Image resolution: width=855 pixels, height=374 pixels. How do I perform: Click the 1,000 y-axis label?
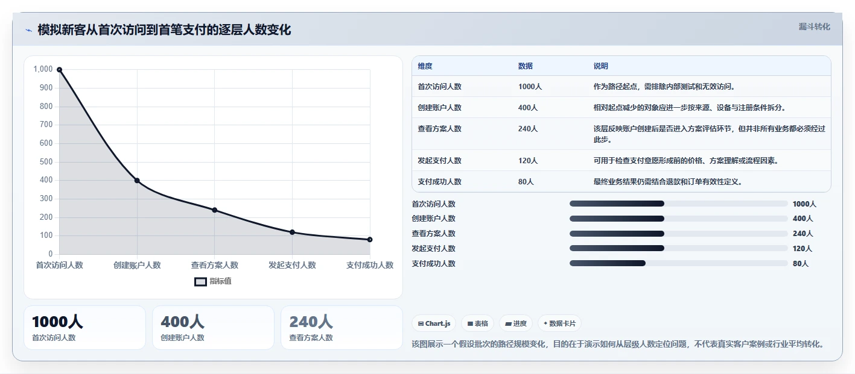click(43, 69)
